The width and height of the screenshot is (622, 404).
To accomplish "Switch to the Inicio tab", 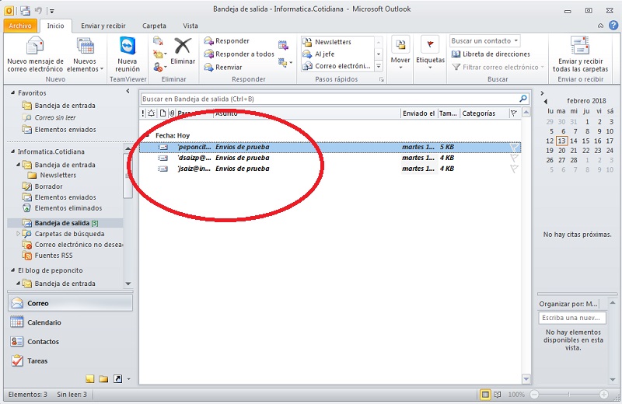I will [55, 26].
